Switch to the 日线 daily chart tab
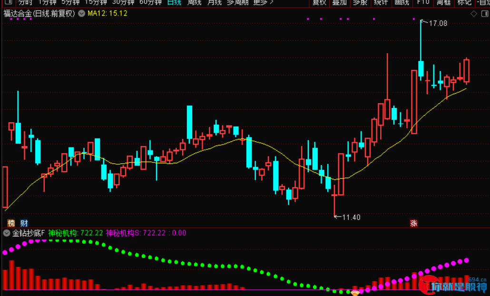Image resolution: width=490 pixels, height=296 pixels. pos(175,2)
